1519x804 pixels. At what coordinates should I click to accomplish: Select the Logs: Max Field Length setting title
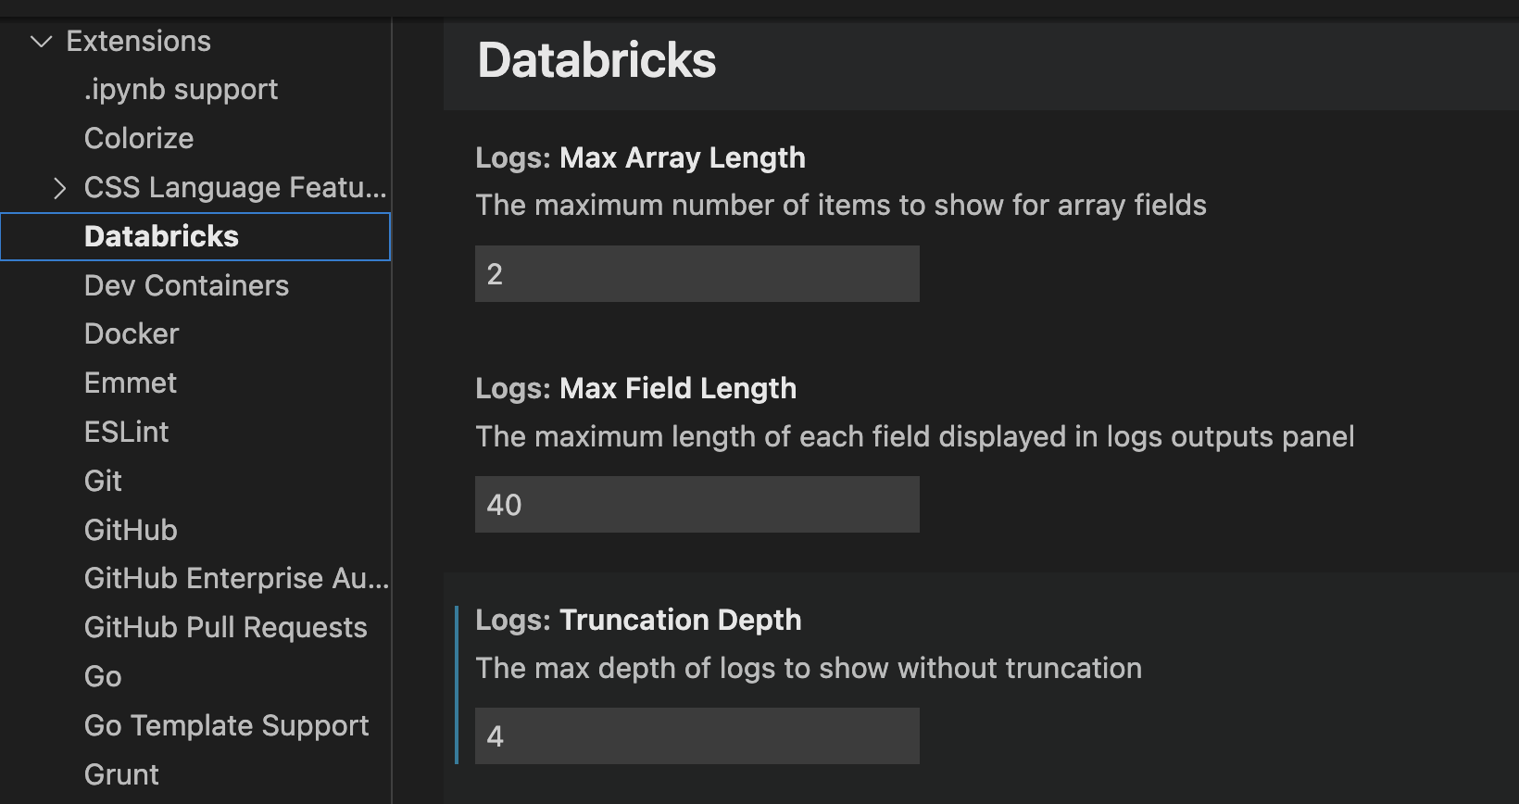[635, 389]
